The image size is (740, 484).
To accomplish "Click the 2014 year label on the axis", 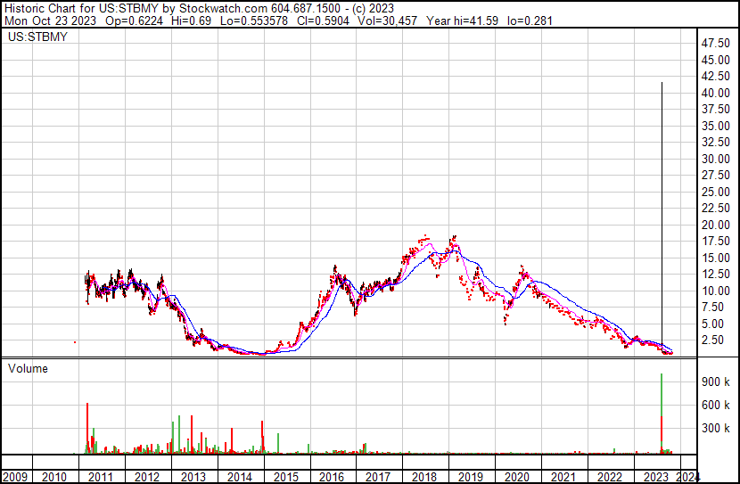I will click(x=239, y=477).
